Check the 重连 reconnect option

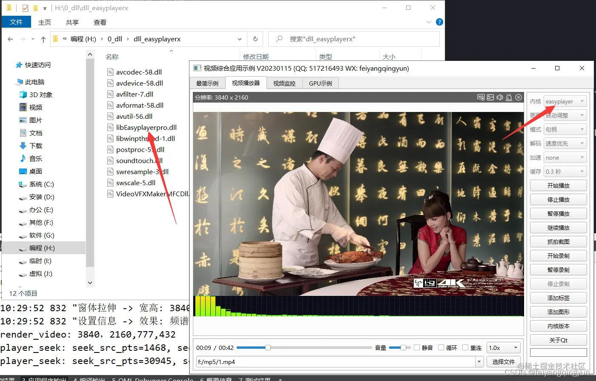click(x=465, y=348)
